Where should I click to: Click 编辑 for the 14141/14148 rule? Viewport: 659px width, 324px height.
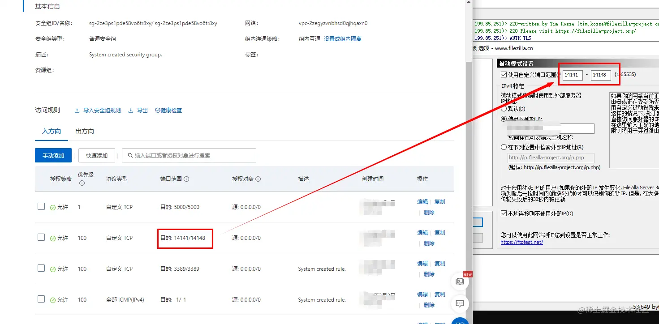[422, 233]
